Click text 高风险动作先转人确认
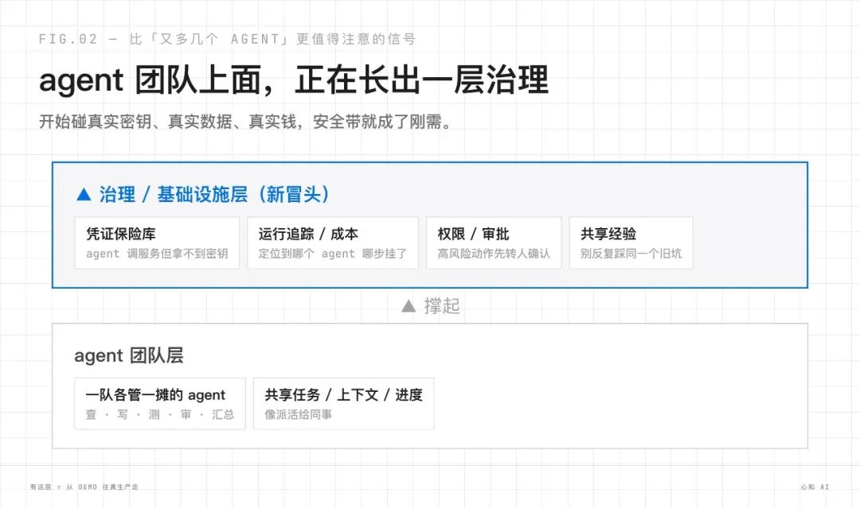860x508 pixels. 494,254
